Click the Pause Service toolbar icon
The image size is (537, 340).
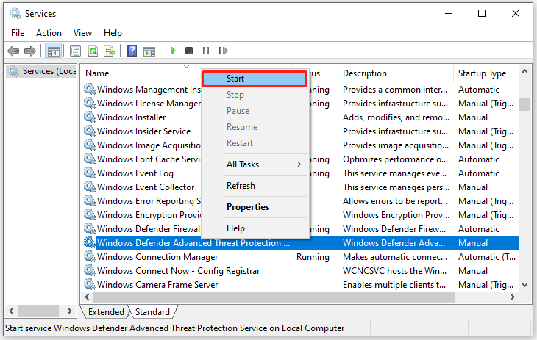point(206,51)
